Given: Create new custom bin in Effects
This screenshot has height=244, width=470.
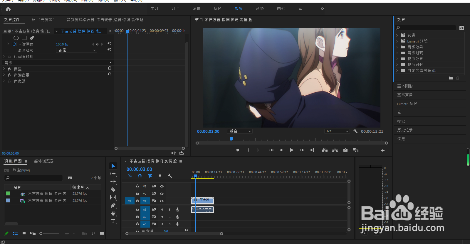Looking at the screenshot, I should coord(451,78).
